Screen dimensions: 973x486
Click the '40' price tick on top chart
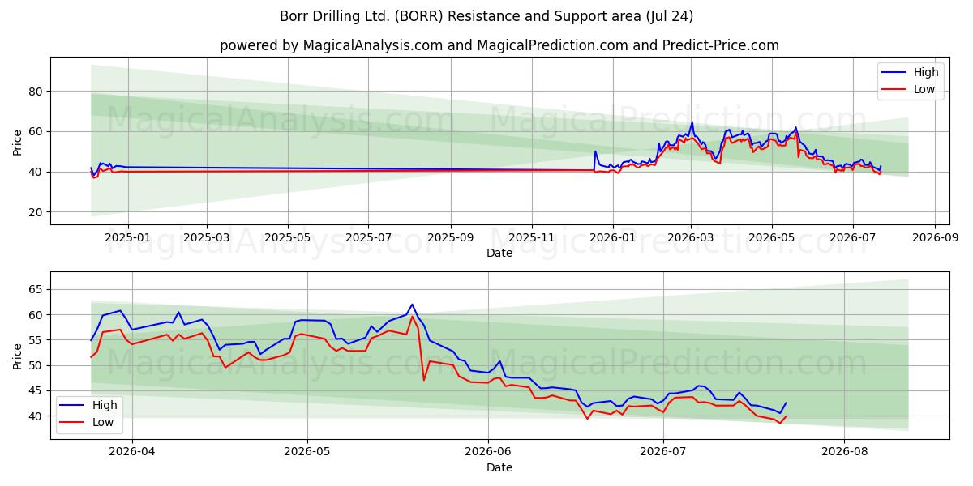coord(37,172)
